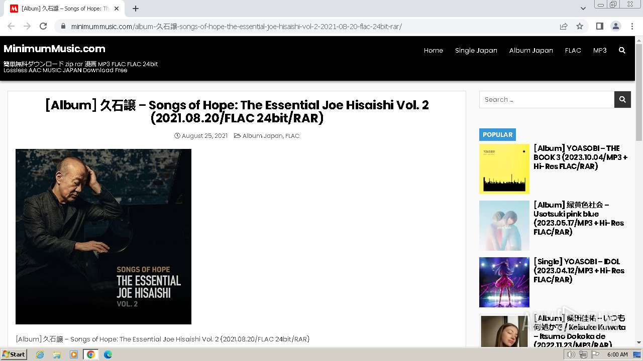Open new tab with plus button
This screenshot has width=643, height=361.
pyautogui.click(x=136, y=9)
